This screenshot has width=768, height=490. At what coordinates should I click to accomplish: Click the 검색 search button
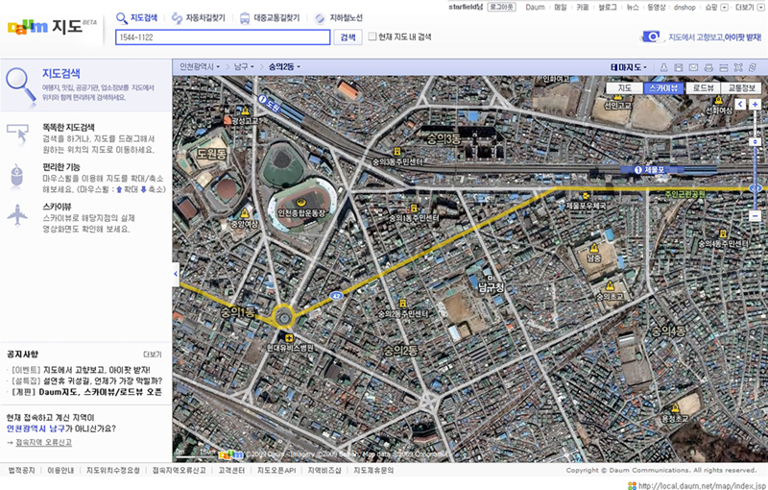(348, 37)
